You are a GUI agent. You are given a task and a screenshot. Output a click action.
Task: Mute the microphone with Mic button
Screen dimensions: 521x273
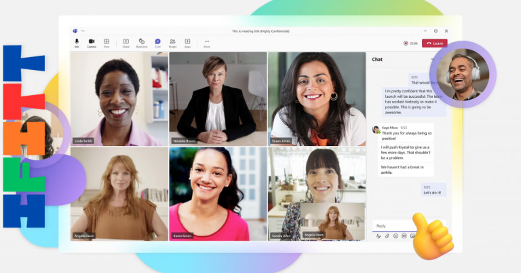(77, 42)
